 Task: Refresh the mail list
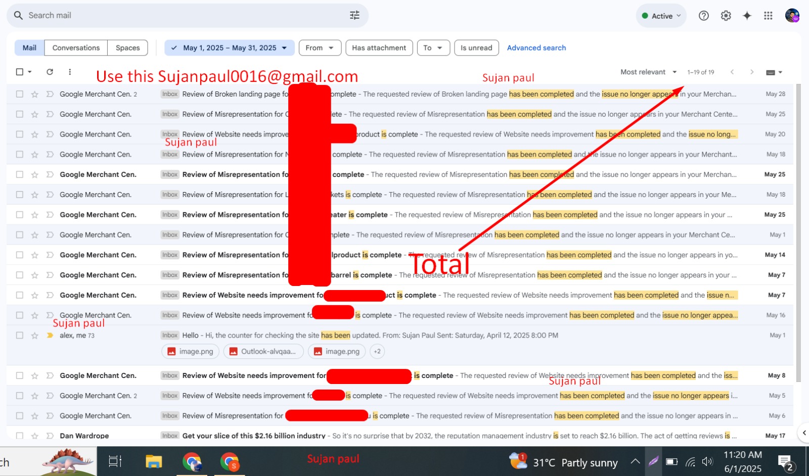(50, 72)
